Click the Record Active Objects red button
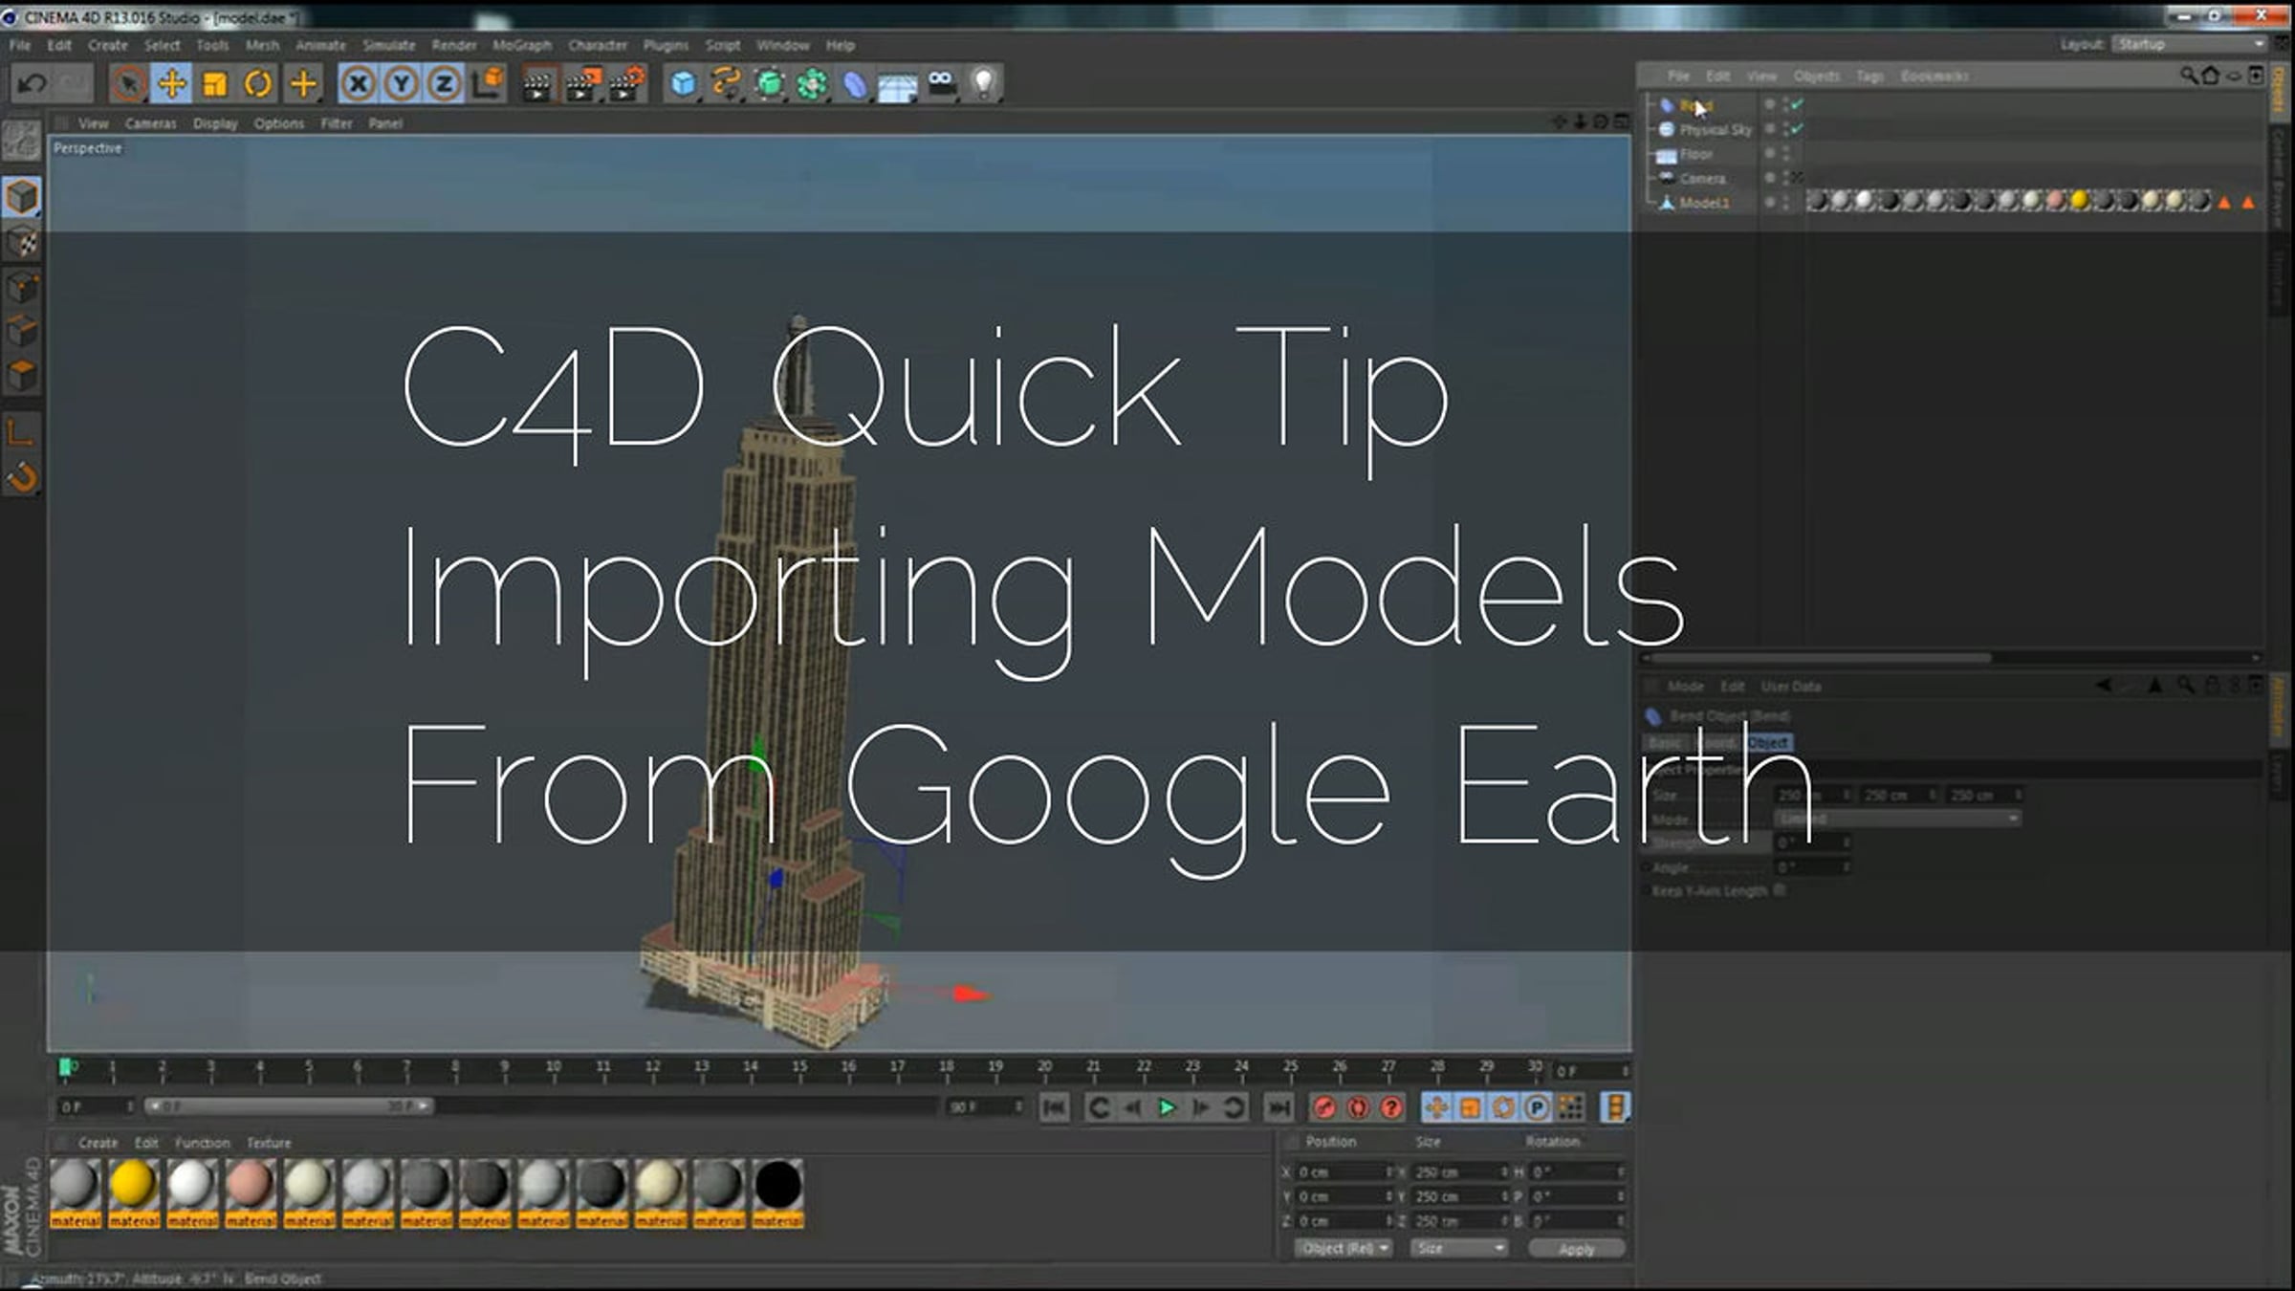2295x1291 pixels. (1324, 1107)
